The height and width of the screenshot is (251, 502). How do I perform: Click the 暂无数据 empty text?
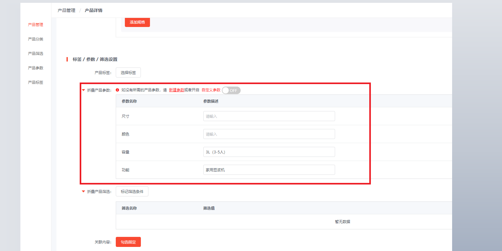coord(343,222)
